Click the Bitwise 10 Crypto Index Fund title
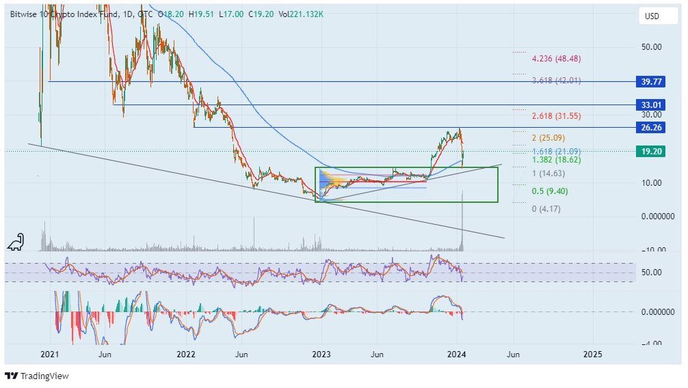The height and width of the screenshot is (388, 688). pos(64,14)
